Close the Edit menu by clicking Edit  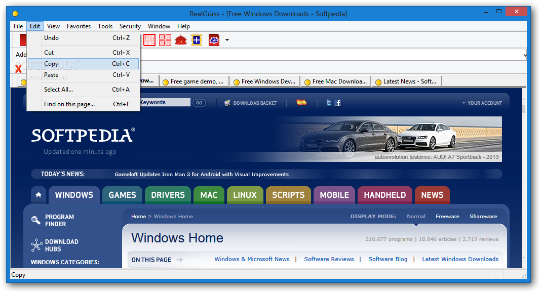pos(35,26)
